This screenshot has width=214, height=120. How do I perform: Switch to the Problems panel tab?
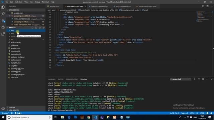[52, 79]
